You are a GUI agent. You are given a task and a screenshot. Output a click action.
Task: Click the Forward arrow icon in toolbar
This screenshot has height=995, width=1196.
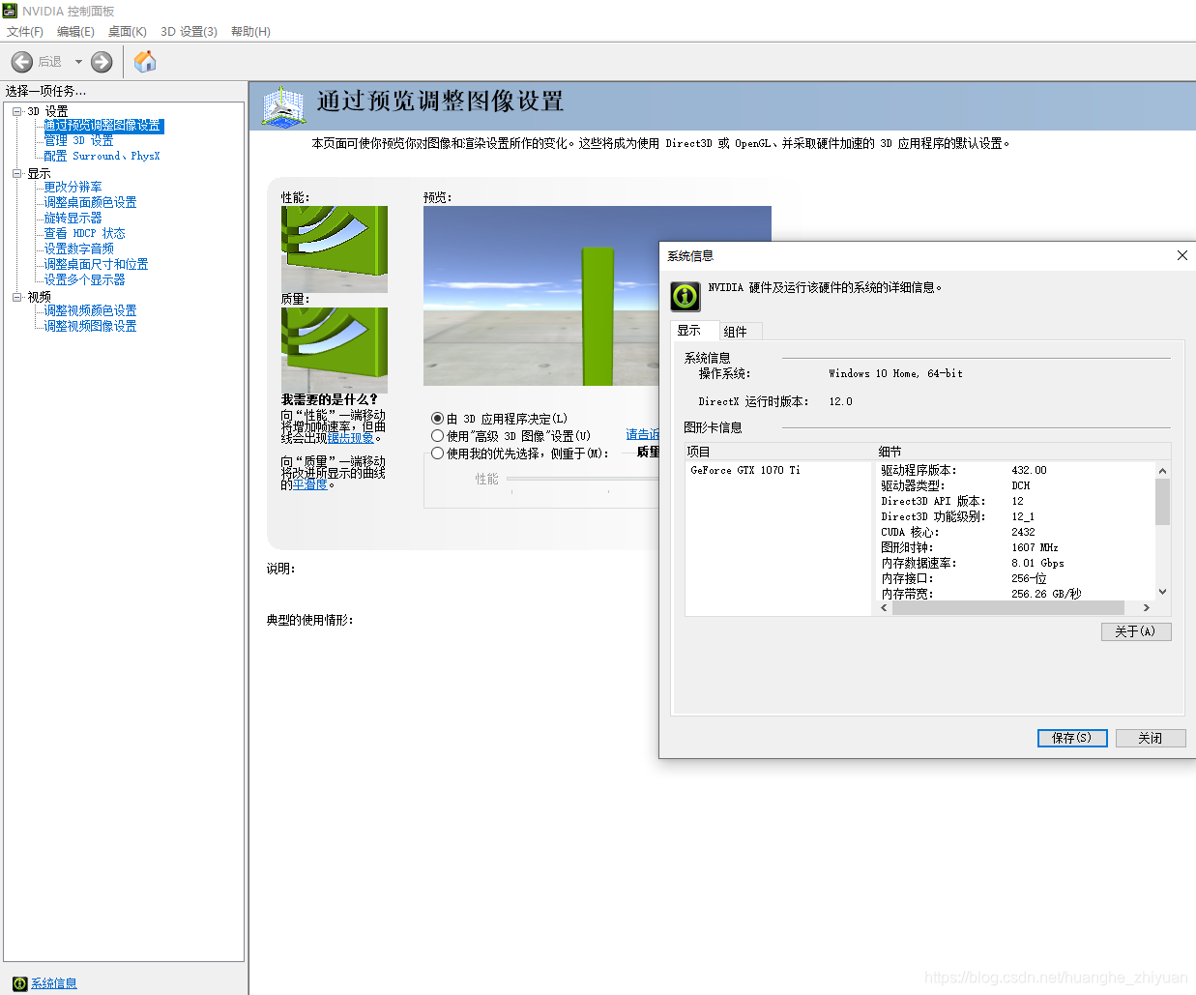pyautogui.click(x=102, y=62)
